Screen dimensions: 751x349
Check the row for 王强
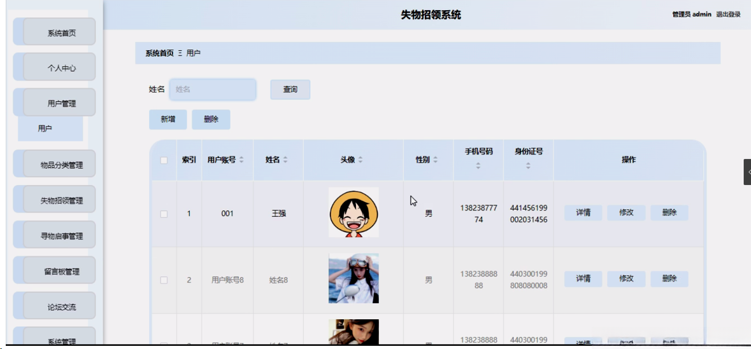[164, 214]
